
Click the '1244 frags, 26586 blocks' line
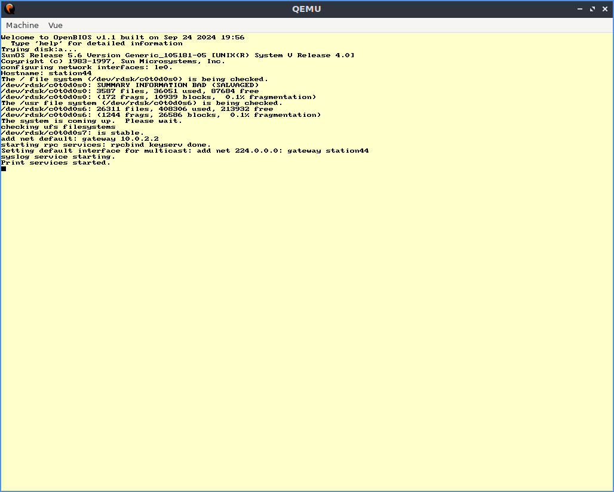(161, 115)
